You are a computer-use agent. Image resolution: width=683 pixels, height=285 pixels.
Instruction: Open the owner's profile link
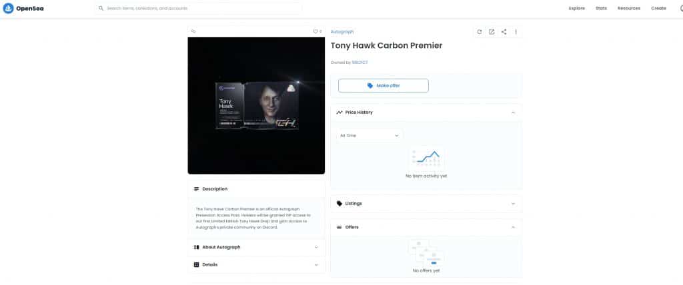point(360,63)
